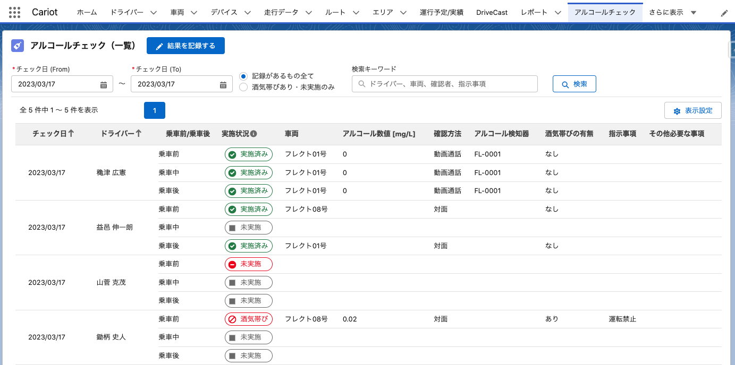735x365 pixels.
Task: Click 山菅 克茂 乗車後 未実施 badge
Action: [248, 301]
